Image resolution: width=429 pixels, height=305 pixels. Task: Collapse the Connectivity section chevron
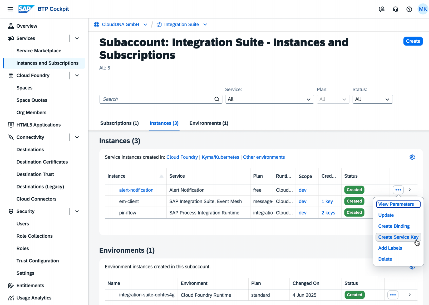pos(77,137)
